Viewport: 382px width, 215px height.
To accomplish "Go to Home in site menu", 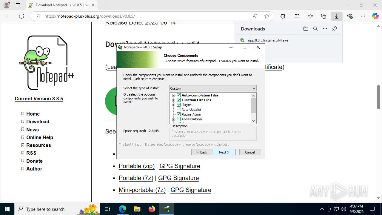I will tap(33, 114).
